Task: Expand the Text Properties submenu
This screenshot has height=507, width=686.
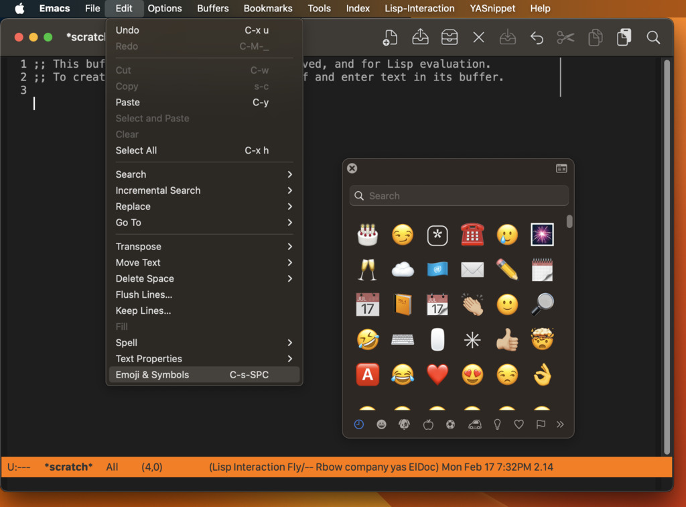Action: [204, 359]
